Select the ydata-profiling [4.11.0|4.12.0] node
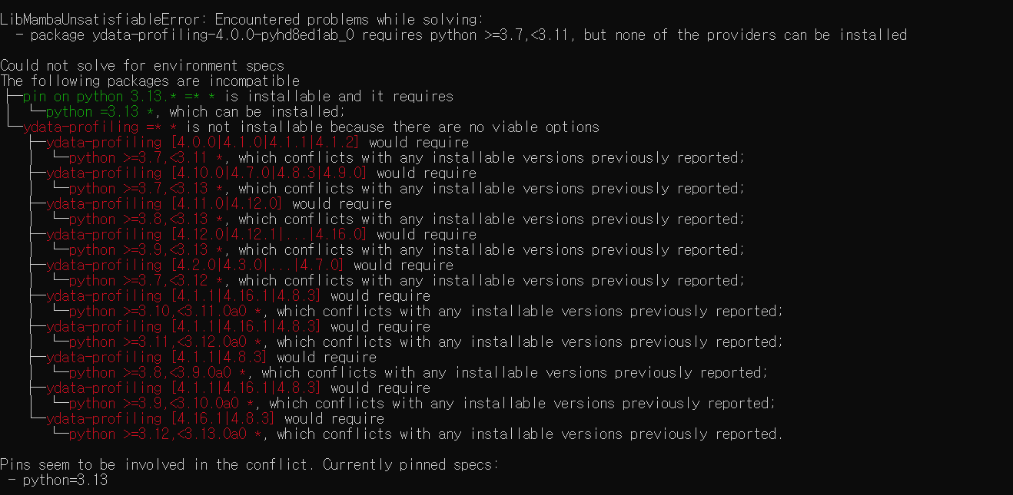 [165, 203]
